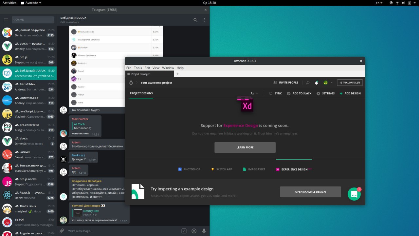This screenshot has height=236, width=419.
Task: Open the emoji picker in Telegram
Action: 194,231
